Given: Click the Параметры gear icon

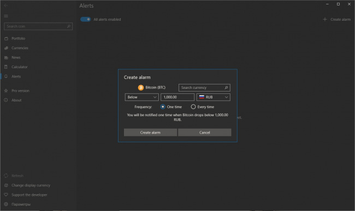Looking at the screenshot, I should coord(6,204).
